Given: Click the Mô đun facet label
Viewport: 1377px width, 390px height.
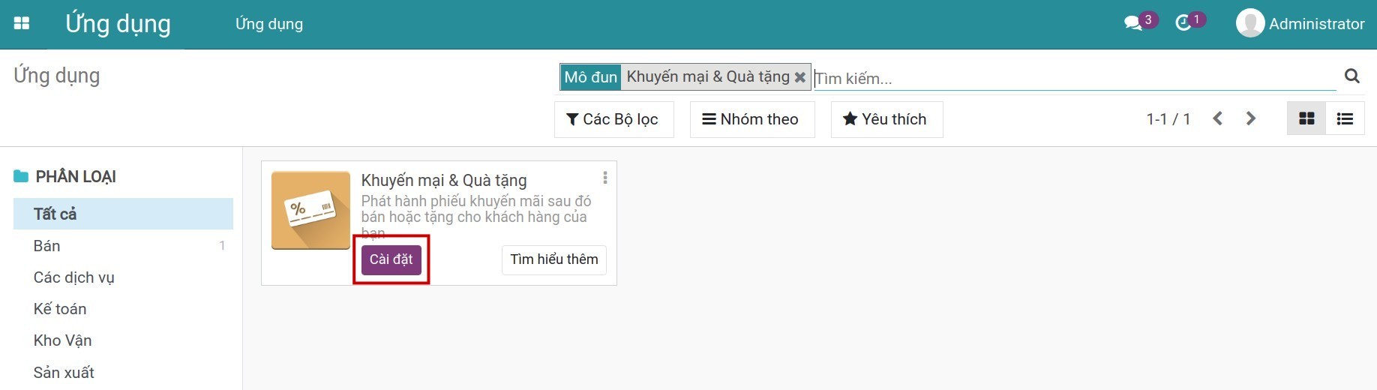Looking at the screenshot, I should (590, 77).
